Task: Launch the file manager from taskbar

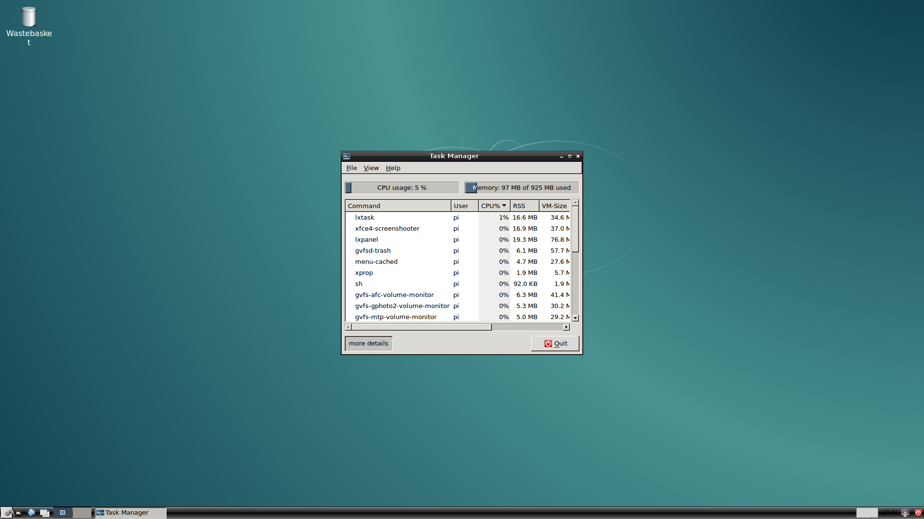Action: click(18, 513)
